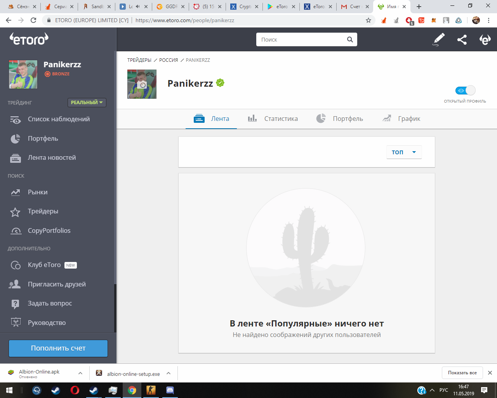
Task: Open Chrome from the taskbar
Action: [132, 390]
